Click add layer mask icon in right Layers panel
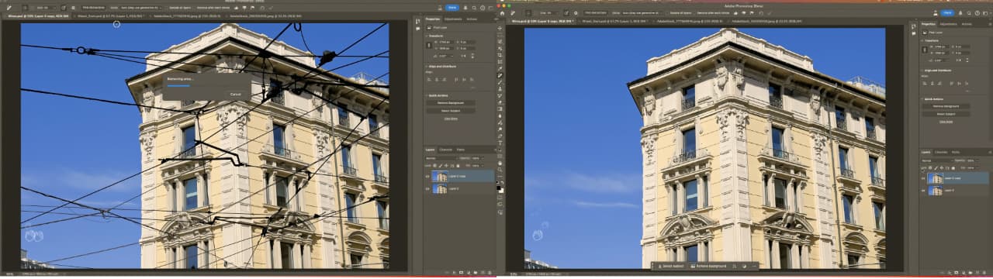 click(956, 272)
